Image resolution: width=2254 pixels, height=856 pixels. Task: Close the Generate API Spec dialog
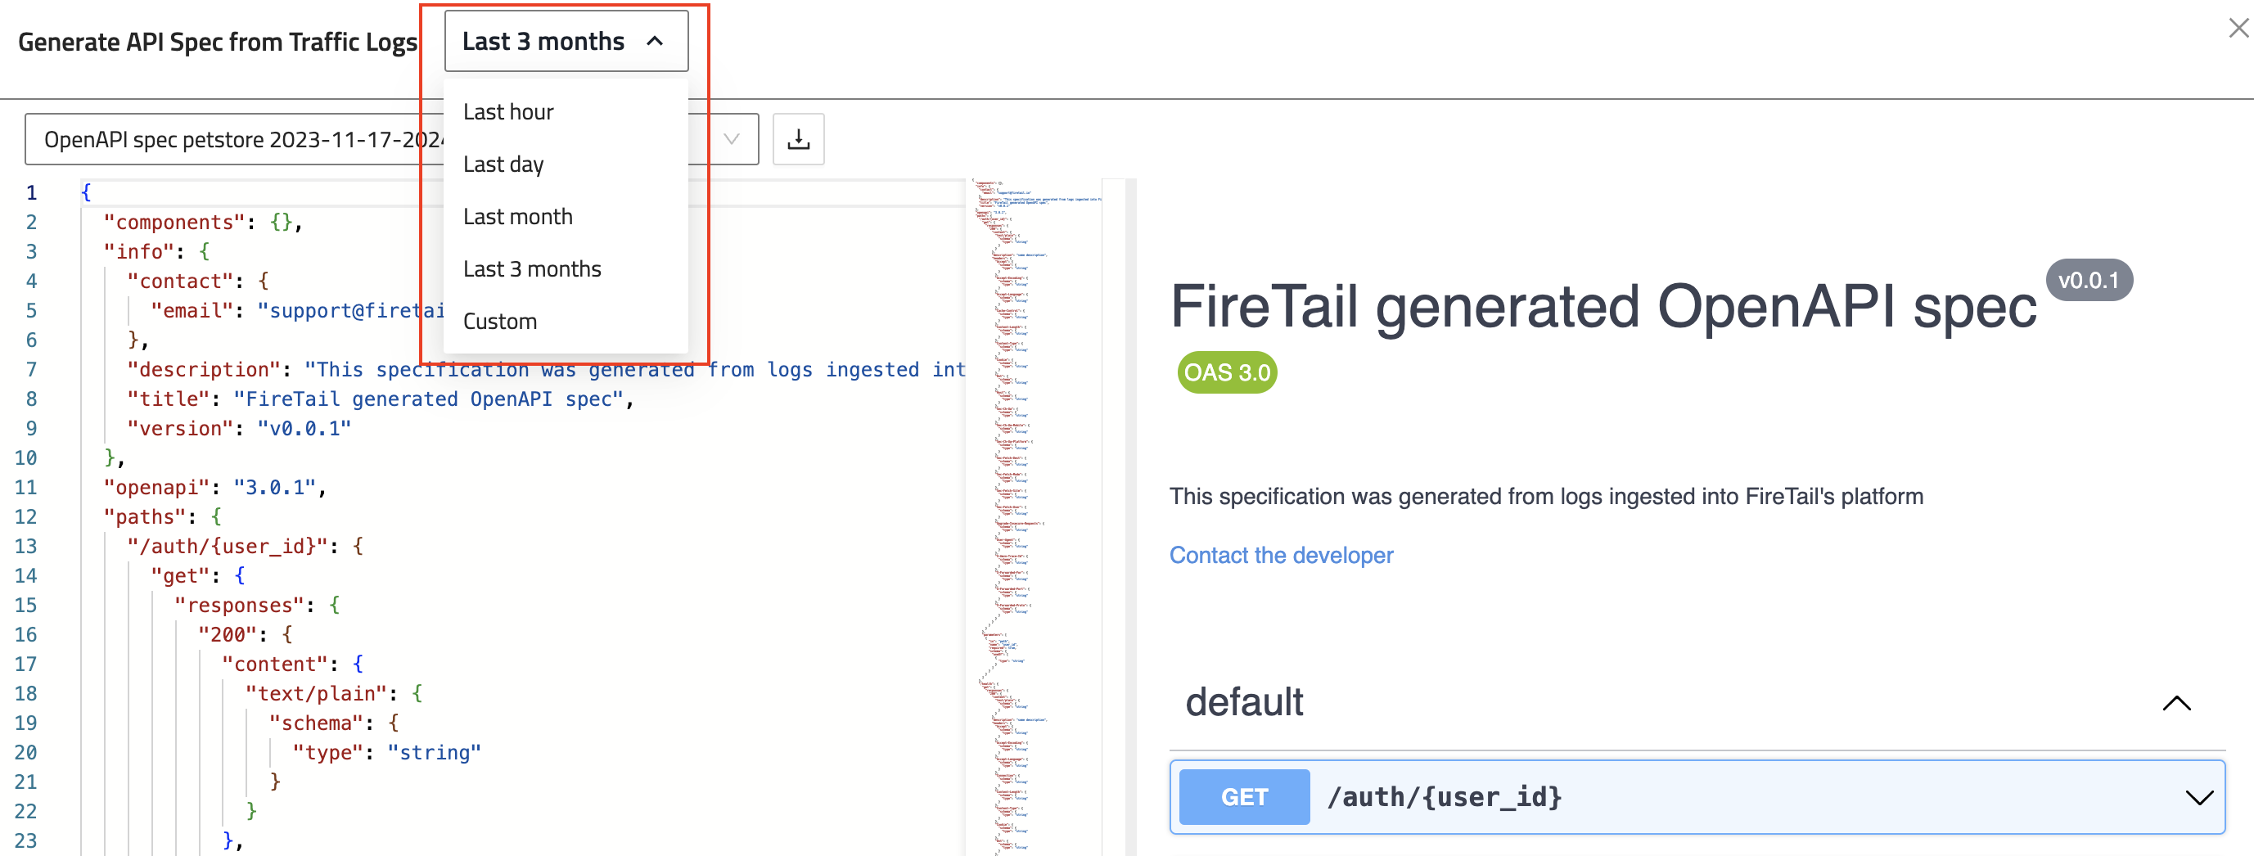click(x=2238, y=28)
